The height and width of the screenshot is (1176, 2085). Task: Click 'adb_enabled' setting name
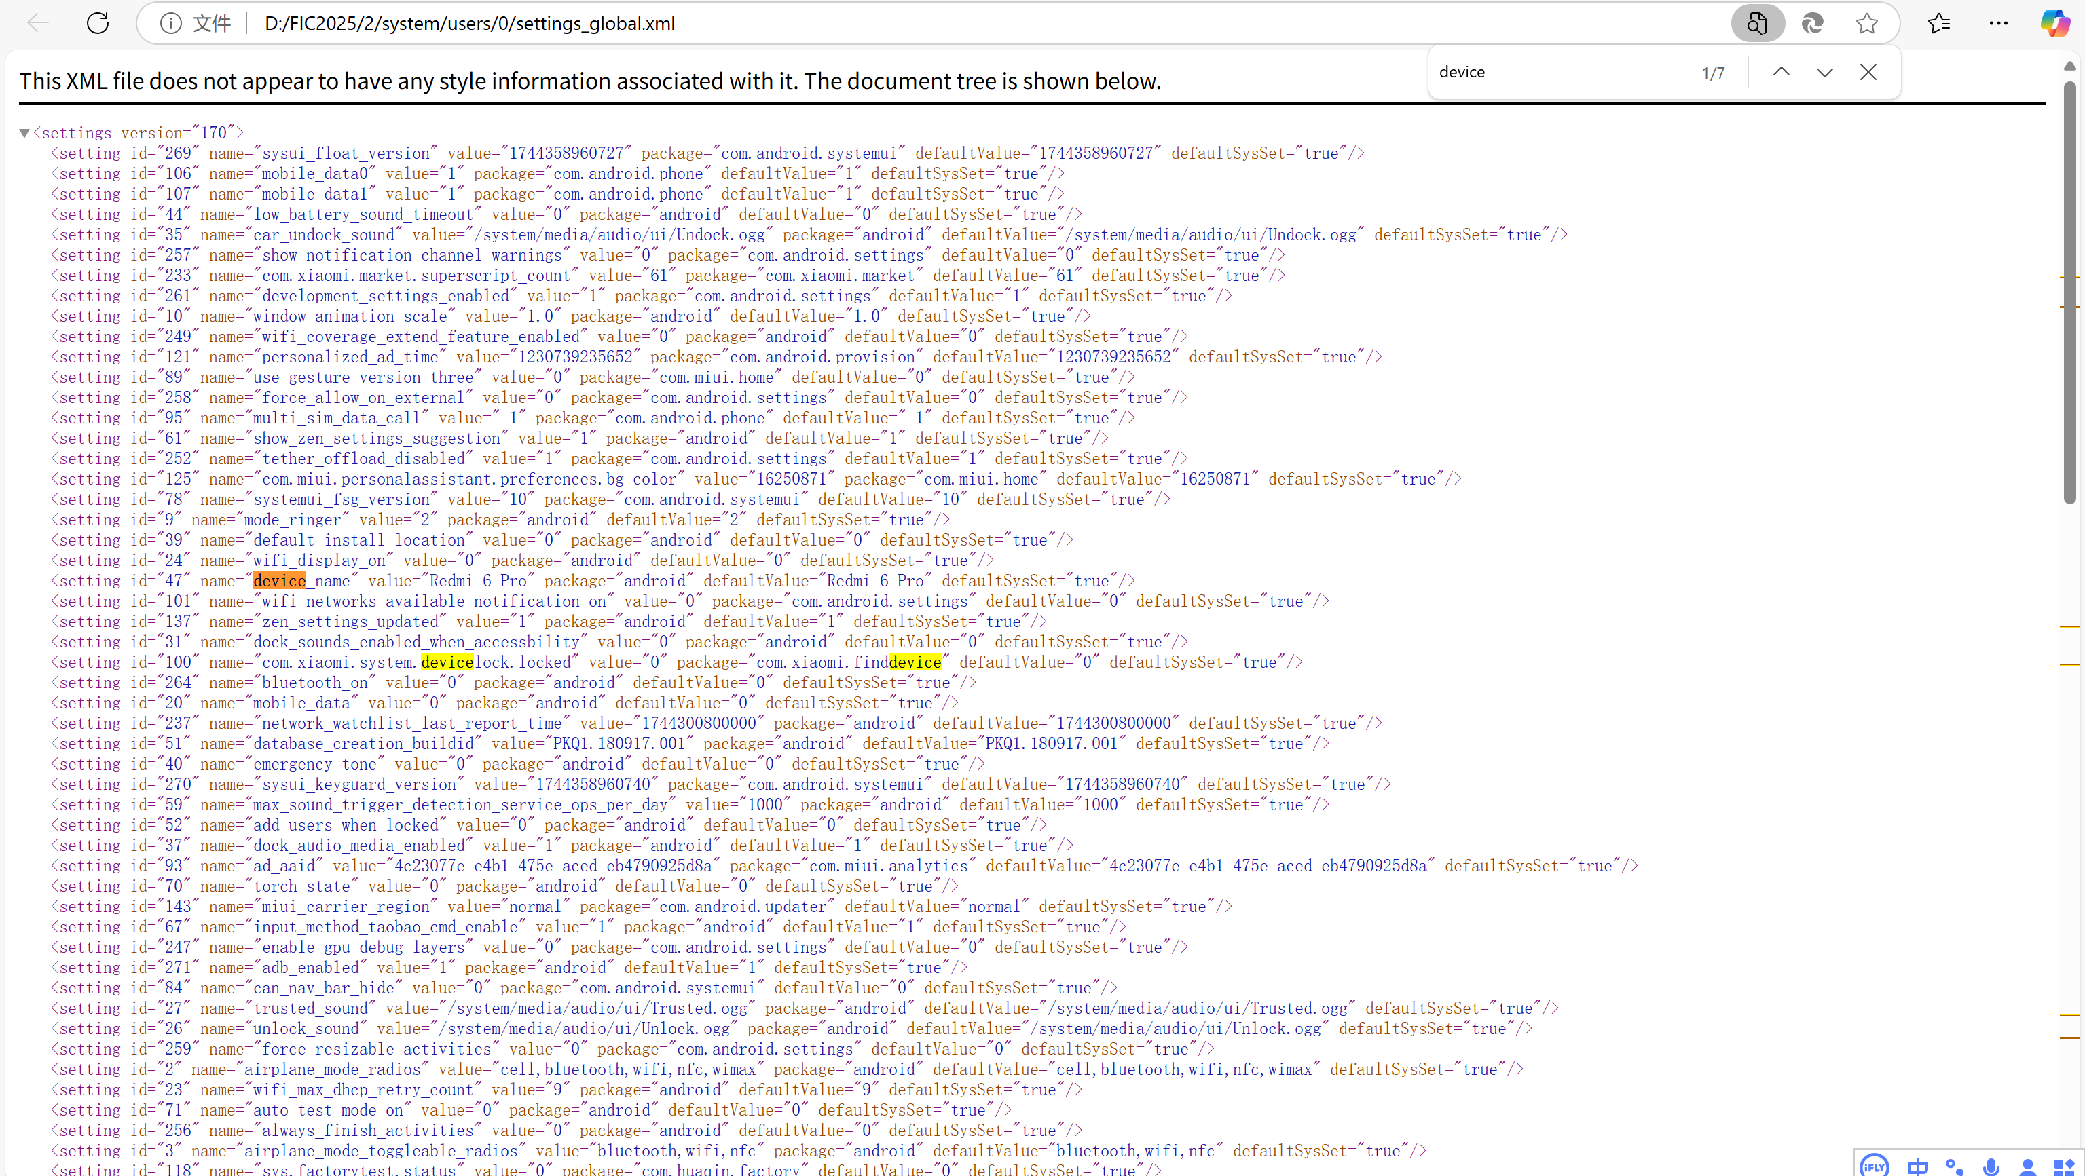point(310,968)
